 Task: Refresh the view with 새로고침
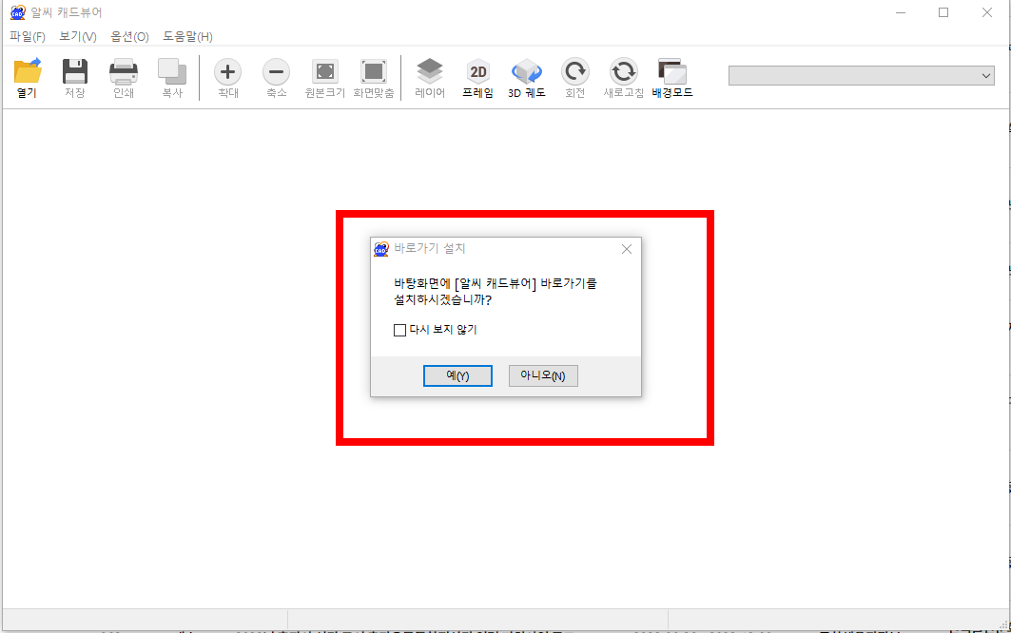point(623,77)
